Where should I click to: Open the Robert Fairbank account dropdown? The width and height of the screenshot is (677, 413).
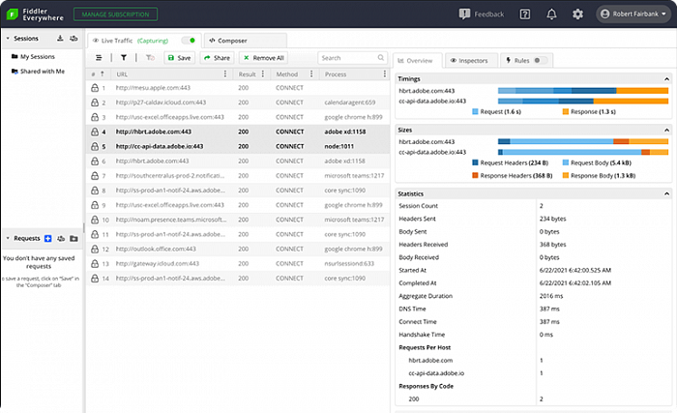coord(633,15)
